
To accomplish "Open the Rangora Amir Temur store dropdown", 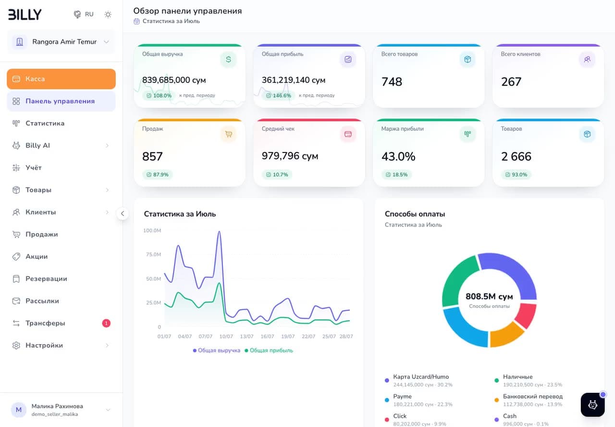I will [61, 42].
